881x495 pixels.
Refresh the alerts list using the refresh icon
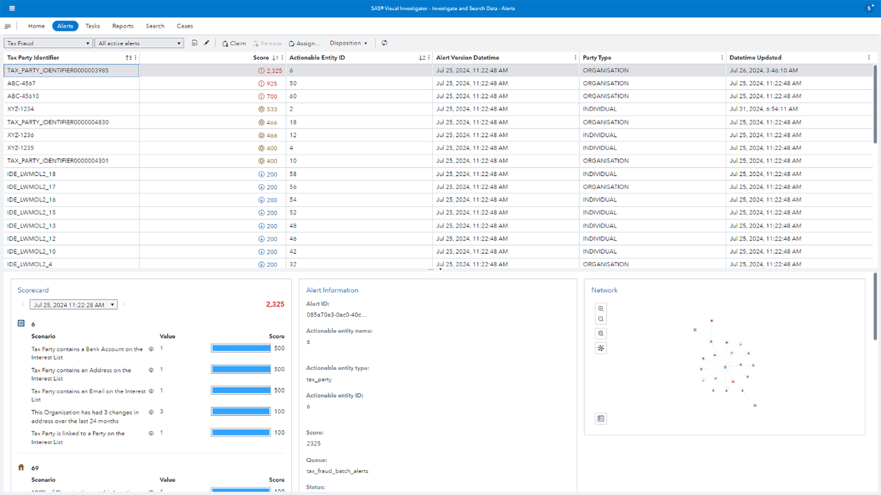pos(384,43)
